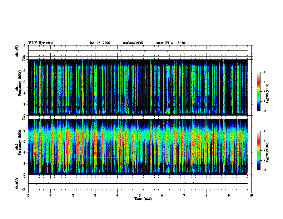Screen dimensions: 283x219
Task: Select the ch.3(V) waveform axis label
Action: pyautogui.click(x=17, y=184)
